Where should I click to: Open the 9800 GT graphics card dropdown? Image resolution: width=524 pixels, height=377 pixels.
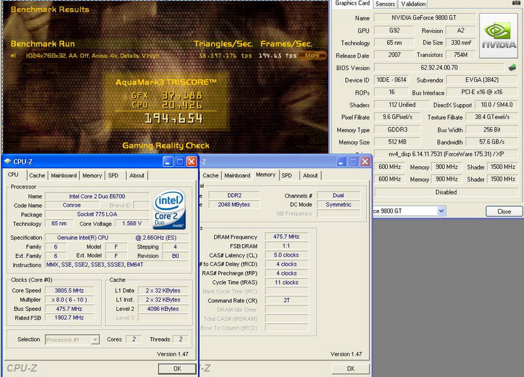pyautogui.click(x=441, y=211)
